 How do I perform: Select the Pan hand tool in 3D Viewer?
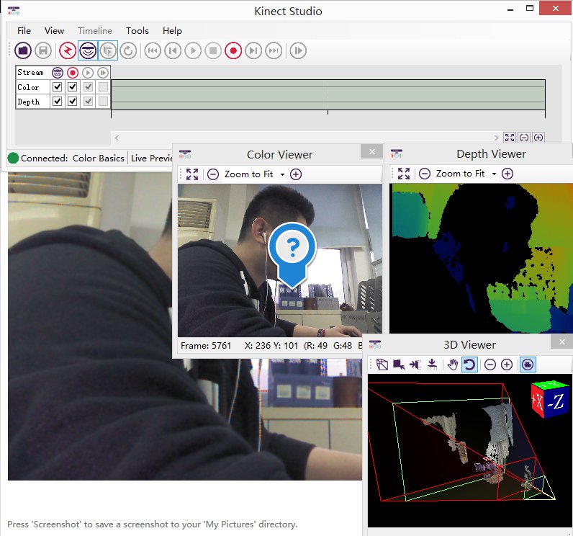point(453,365)
